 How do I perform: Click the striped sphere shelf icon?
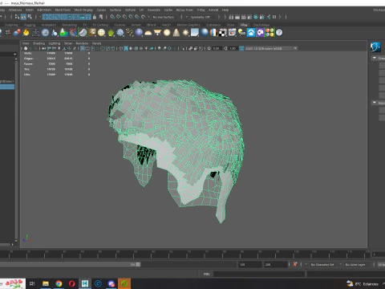(213, 33)
